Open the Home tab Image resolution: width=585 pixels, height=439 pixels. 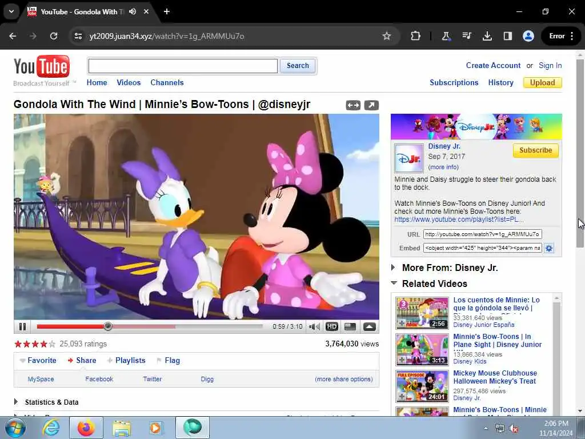coord(97,82)
